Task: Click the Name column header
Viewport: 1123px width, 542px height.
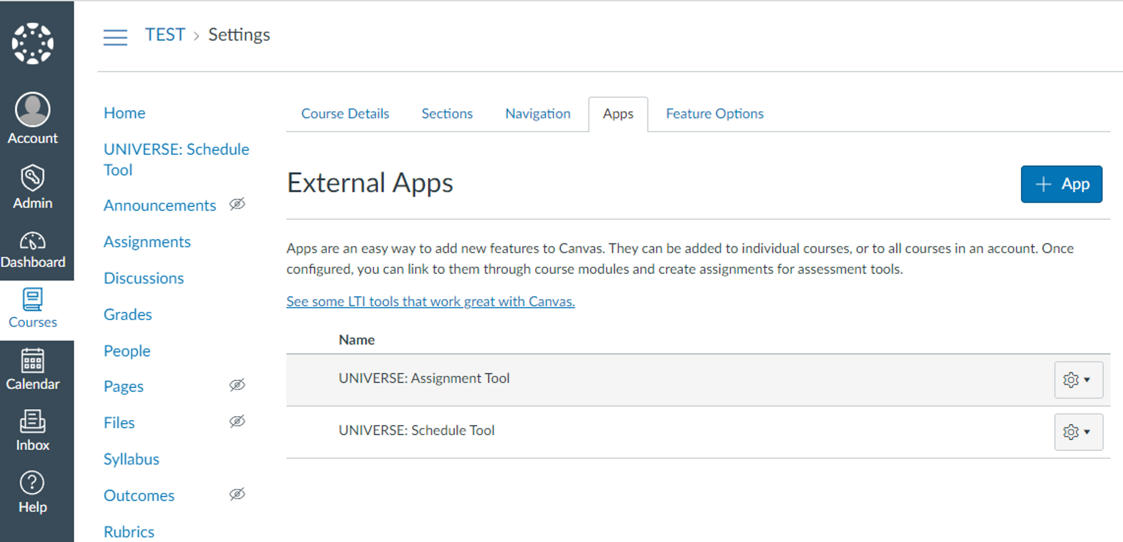Action: [x=357, y=340]
